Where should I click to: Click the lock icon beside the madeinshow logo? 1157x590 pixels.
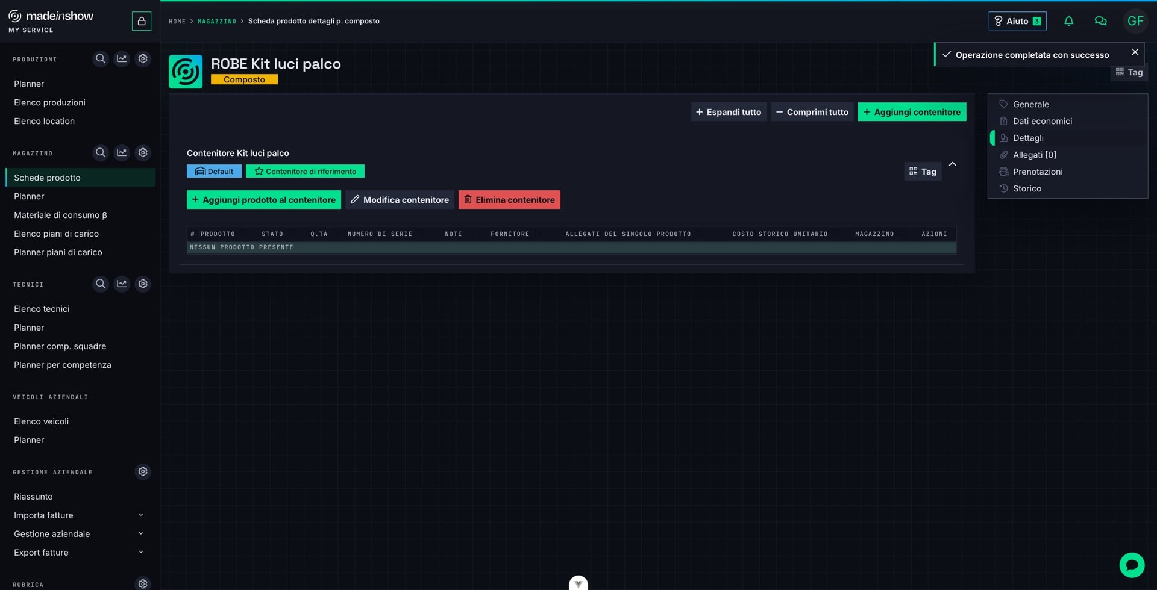[142, 21]
